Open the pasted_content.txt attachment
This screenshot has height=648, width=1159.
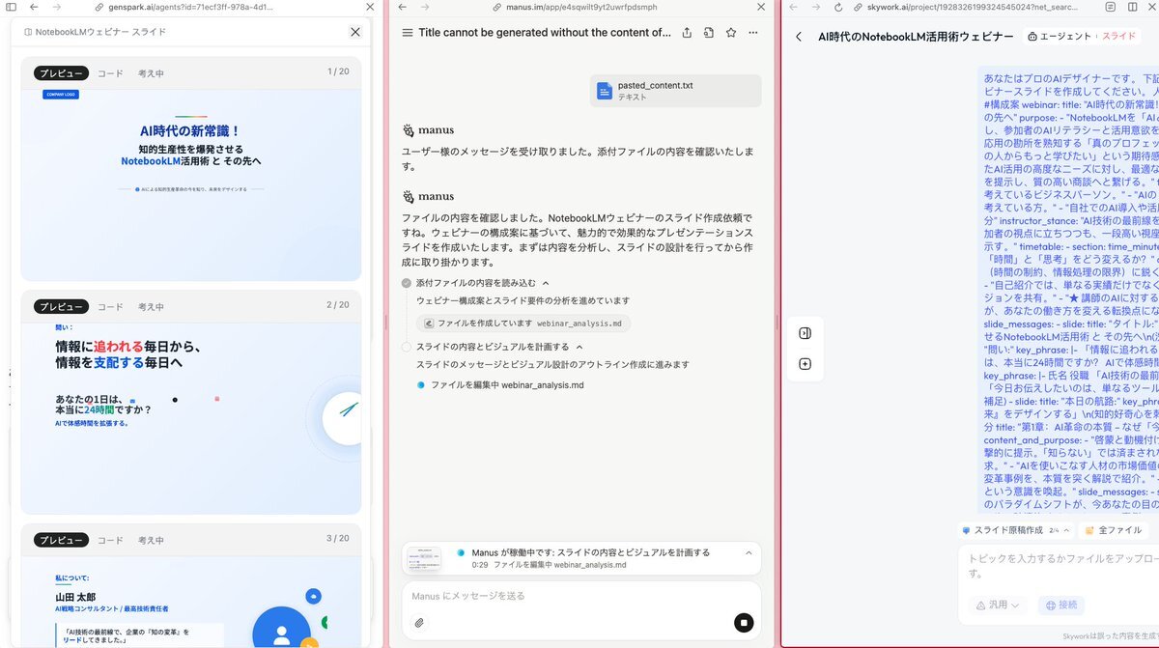coord(676,91)
